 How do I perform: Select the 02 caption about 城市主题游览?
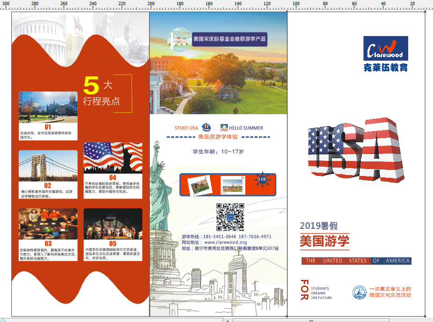pos(47,194)
